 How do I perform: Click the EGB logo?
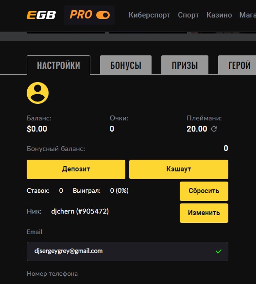tap(41, 15)
